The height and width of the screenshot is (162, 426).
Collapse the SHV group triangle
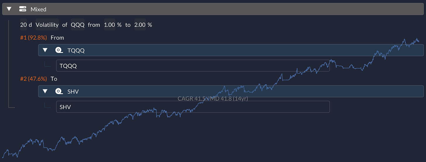coord(45,91)
